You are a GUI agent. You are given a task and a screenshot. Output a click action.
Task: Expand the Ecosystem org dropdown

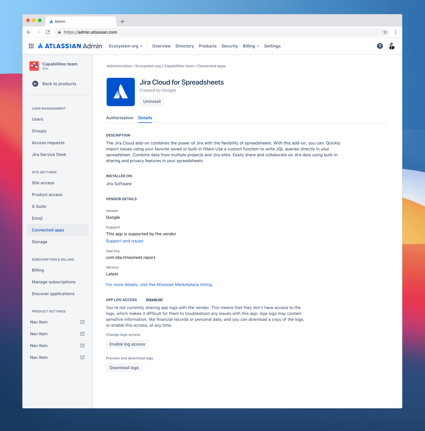pos(126,46)
